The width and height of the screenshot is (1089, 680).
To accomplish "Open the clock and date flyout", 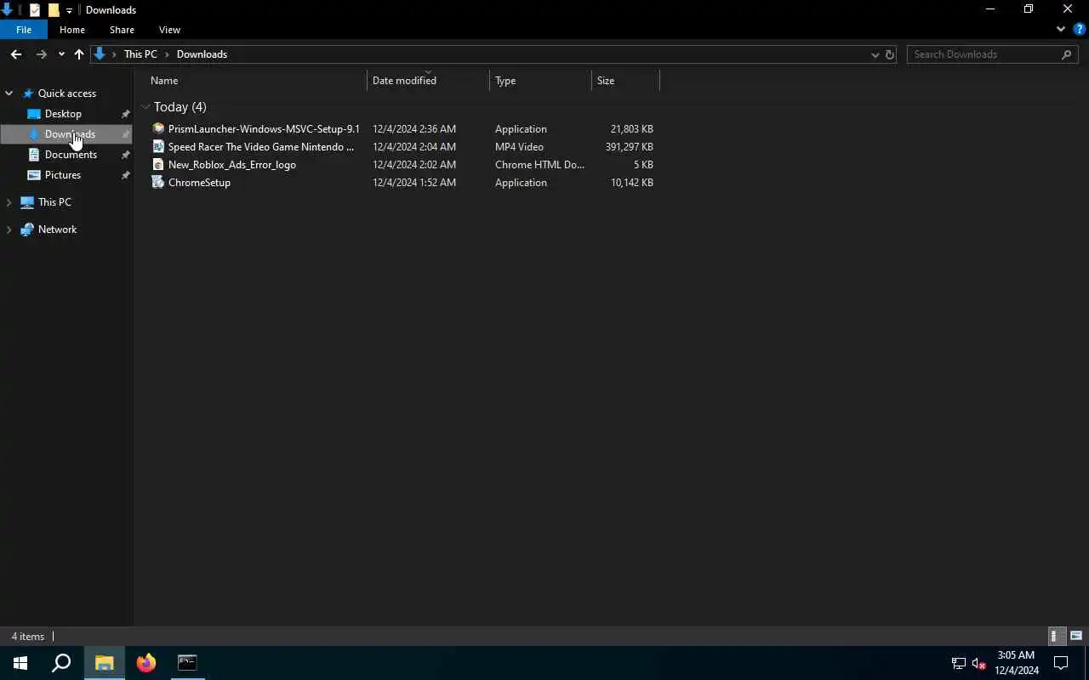I will click(x=1017, y=663).
